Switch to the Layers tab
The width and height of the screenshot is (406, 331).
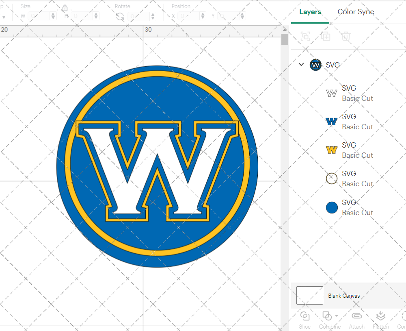tap(310, 12)
